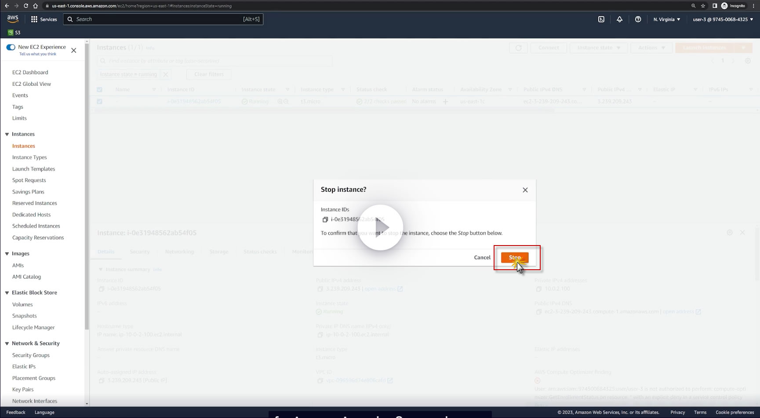This screenshot has height=418, width=760.
Task: Click the large play button overlay
Action: click(380, 227)
